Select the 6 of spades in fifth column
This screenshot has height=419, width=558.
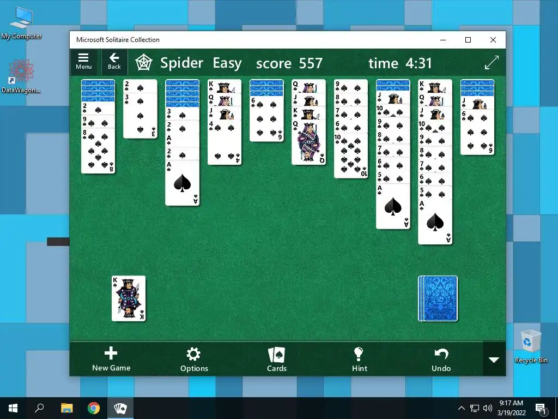click(266, 119)
